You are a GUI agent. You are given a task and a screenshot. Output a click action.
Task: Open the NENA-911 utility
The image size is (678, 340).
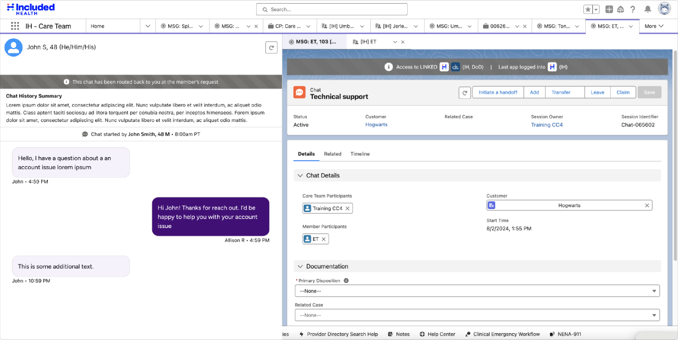pos(565,334)
